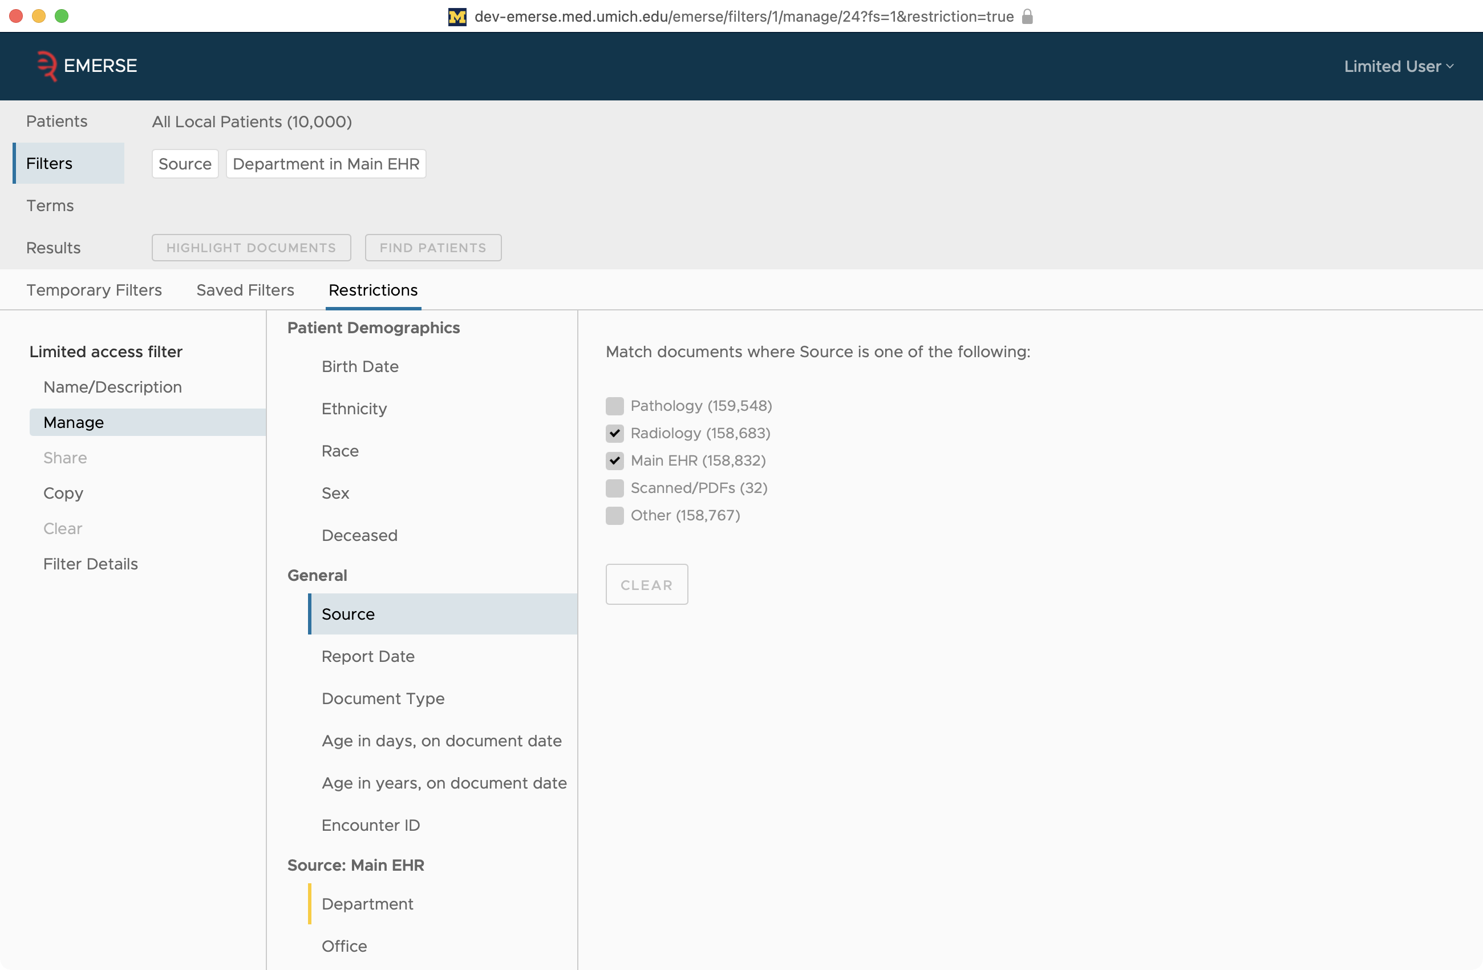This screenshot has width=1483, height=970.
Task: Select the Source filter under General
Action: pyautogui.click(x=443, y=614)
